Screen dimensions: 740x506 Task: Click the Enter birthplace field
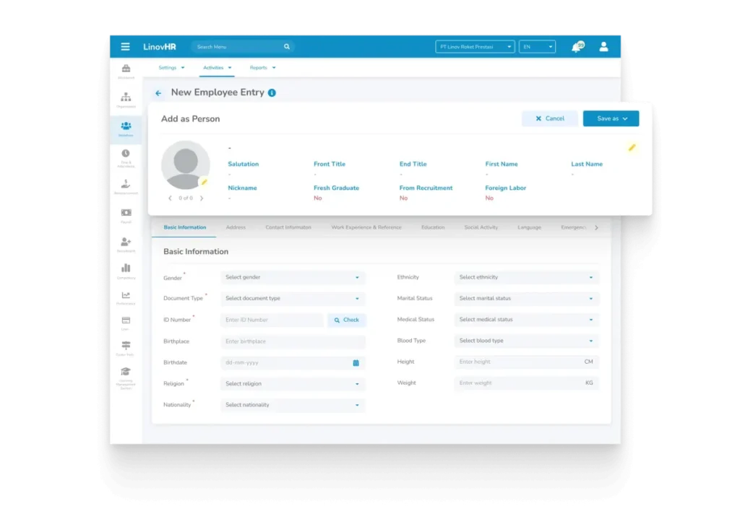(x=293, y=341)
